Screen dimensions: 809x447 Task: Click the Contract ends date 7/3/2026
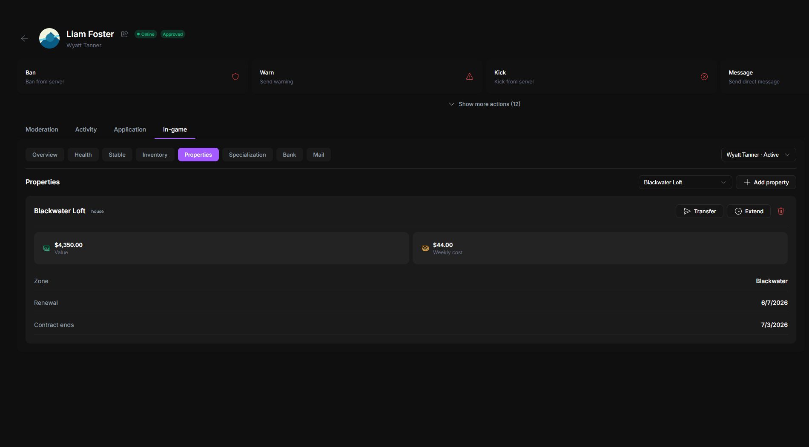(775, 325)
